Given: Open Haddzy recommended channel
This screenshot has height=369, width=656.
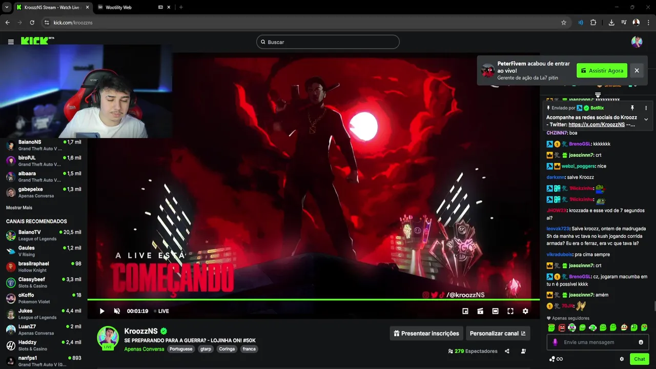Looking at the screenshot, I should point(44,345).
